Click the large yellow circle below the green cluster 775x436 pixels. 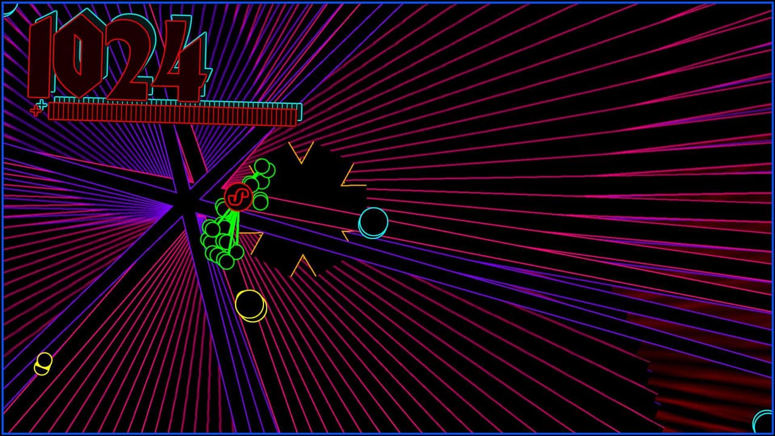click(251, 305)
